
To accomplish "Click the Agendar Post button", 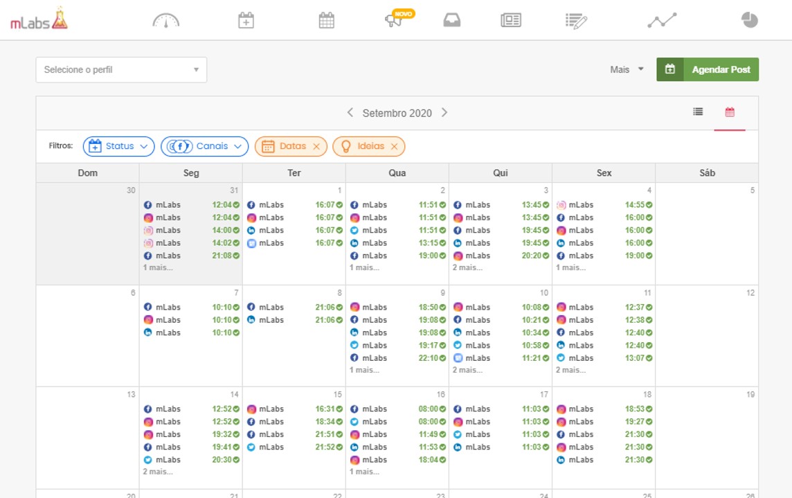I will (x=707, y=69).
